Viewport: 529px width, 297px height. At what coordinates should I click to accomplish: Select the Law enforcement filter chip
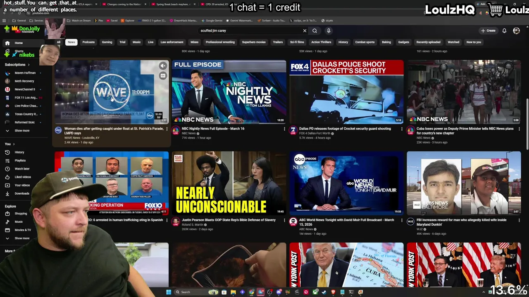172,42
